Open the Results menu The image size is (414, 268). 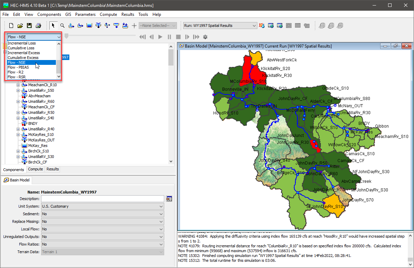click(128, 14)
